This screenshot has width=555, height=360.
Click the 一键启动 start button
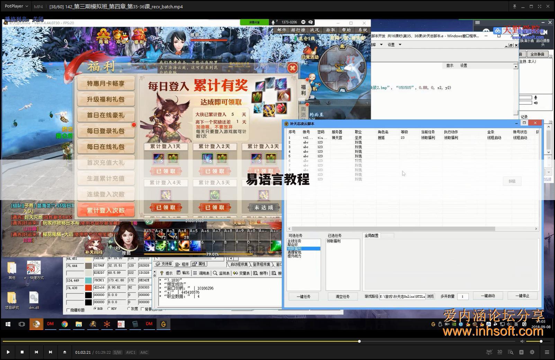pos(488,296)
